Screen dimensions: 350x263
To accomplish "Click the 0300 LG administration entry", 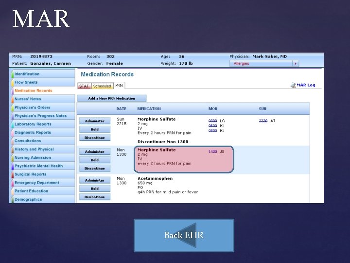I will 216,121.
